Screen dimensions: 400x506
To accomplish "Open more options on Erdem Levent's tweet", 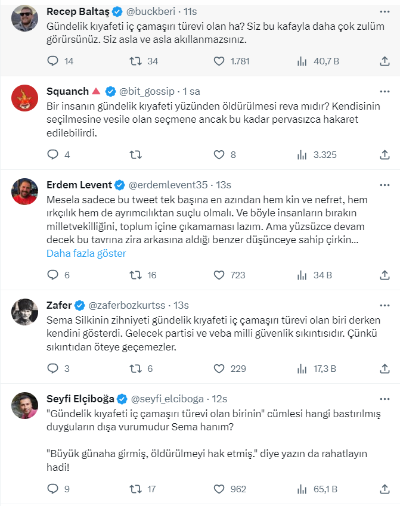I will coord(385,185).
